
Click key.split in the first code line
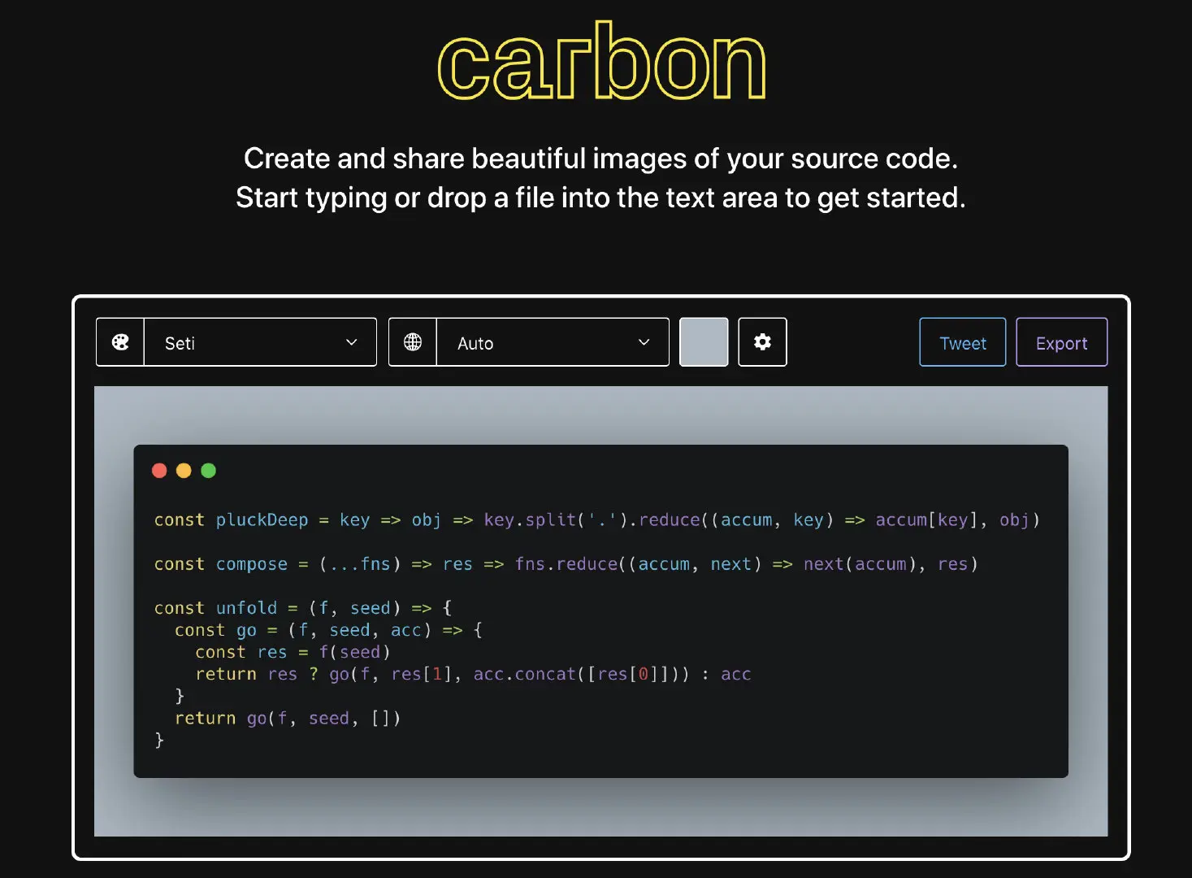pos(530,520)
